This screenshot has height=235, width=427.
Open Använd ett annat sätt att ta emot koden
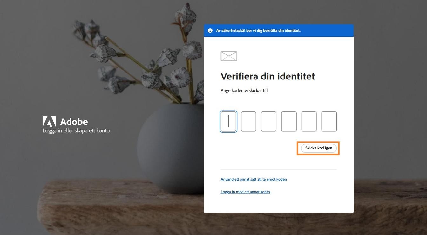[254, 179]
